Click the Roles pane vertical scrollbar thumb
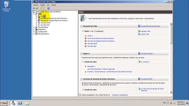This screenshot has height=106, width=189. tap(171, 34)
